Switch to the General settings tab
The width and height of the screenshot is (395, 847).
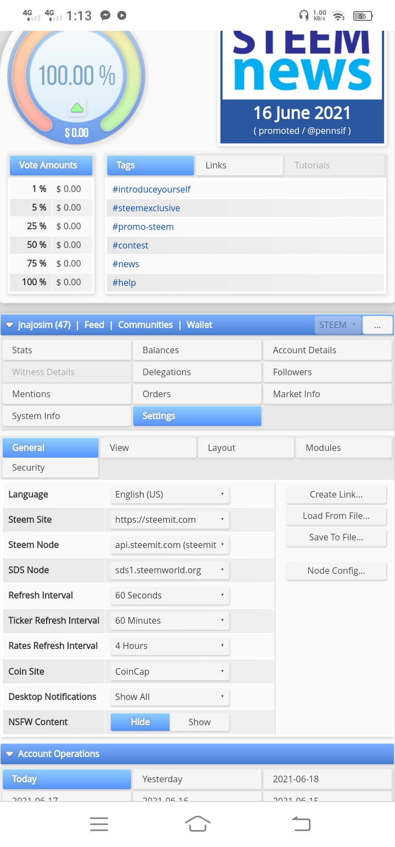click(50, 448)
